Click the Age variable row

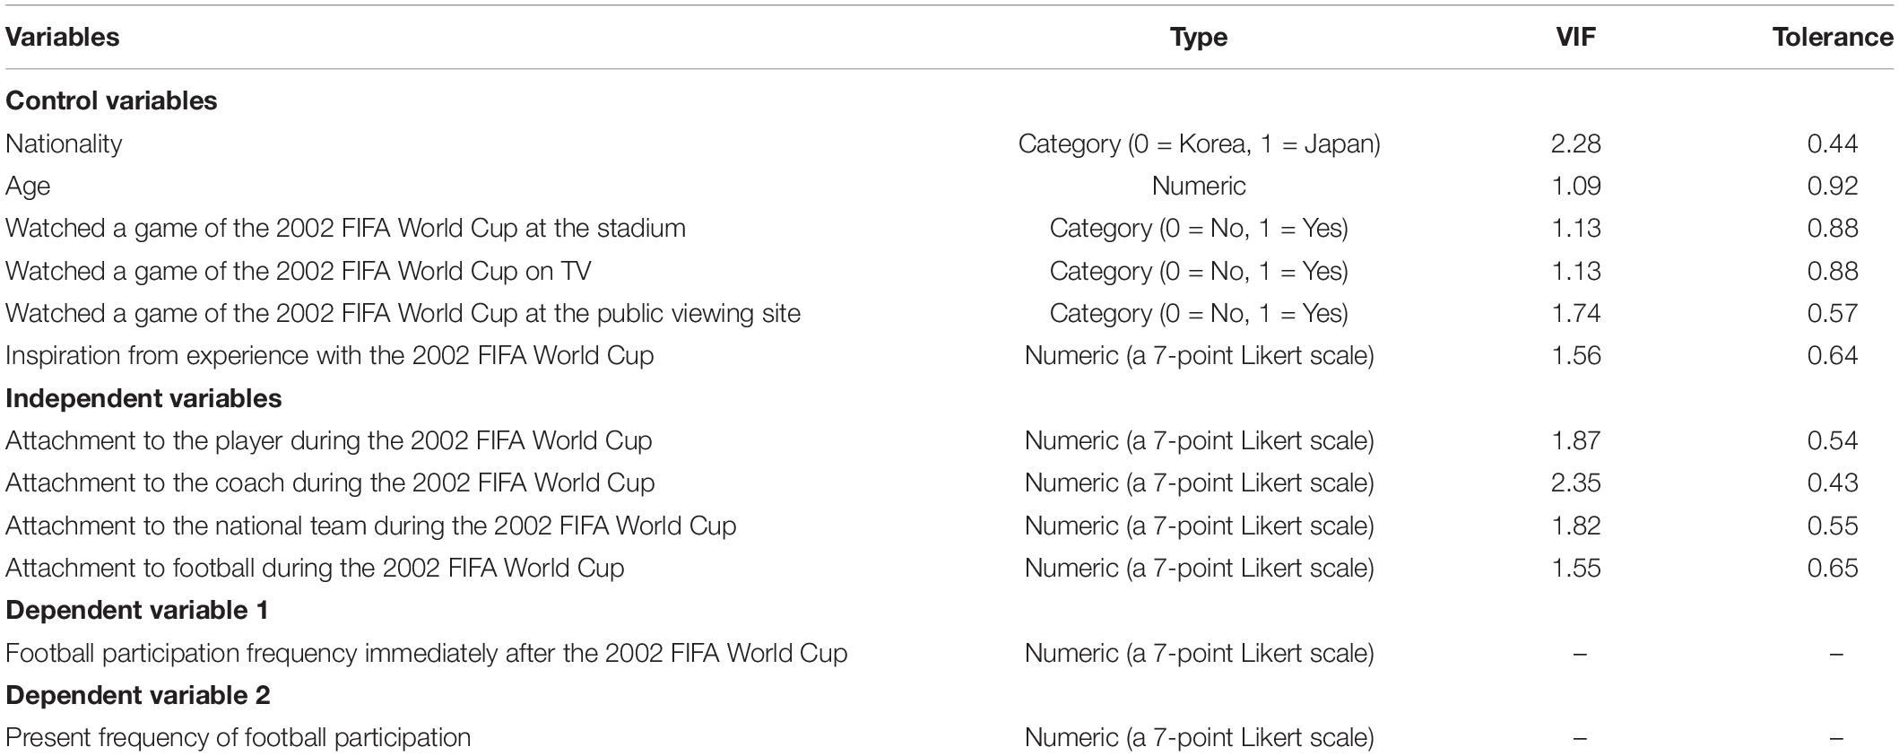[949, 186]
